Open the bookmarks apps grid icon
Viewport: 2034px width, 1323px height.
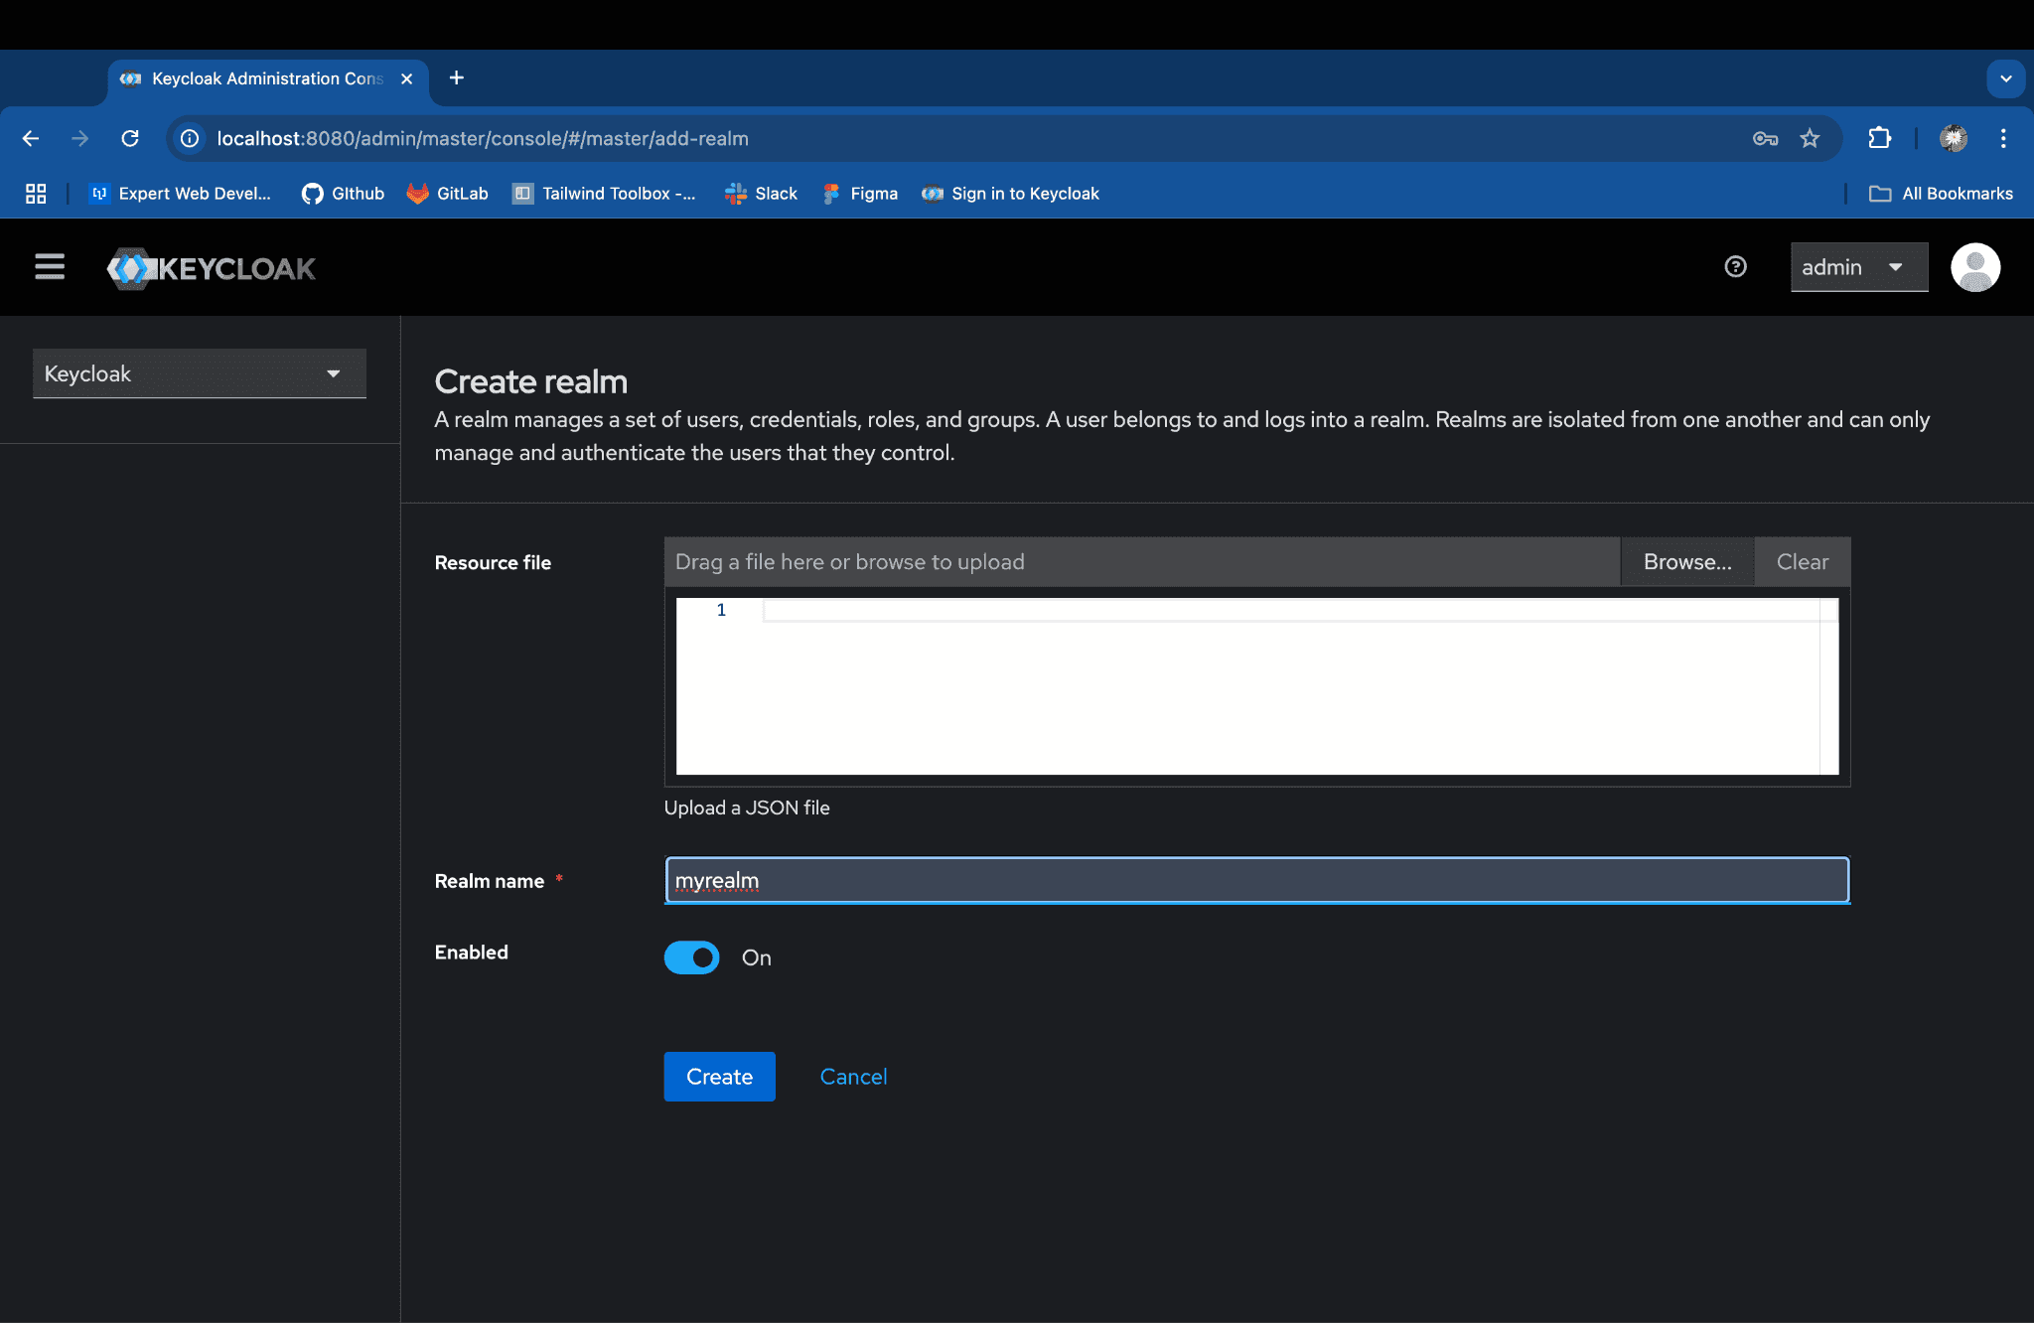36,194
